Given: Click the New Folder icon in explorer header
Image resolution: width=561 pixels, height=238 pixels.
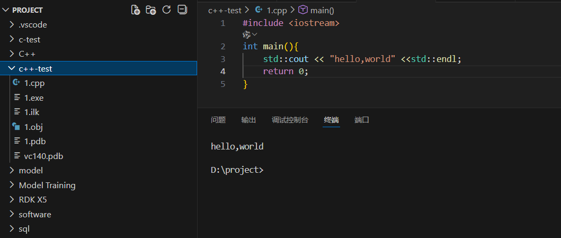Looking at the screenshot, I should coord(151,10).
